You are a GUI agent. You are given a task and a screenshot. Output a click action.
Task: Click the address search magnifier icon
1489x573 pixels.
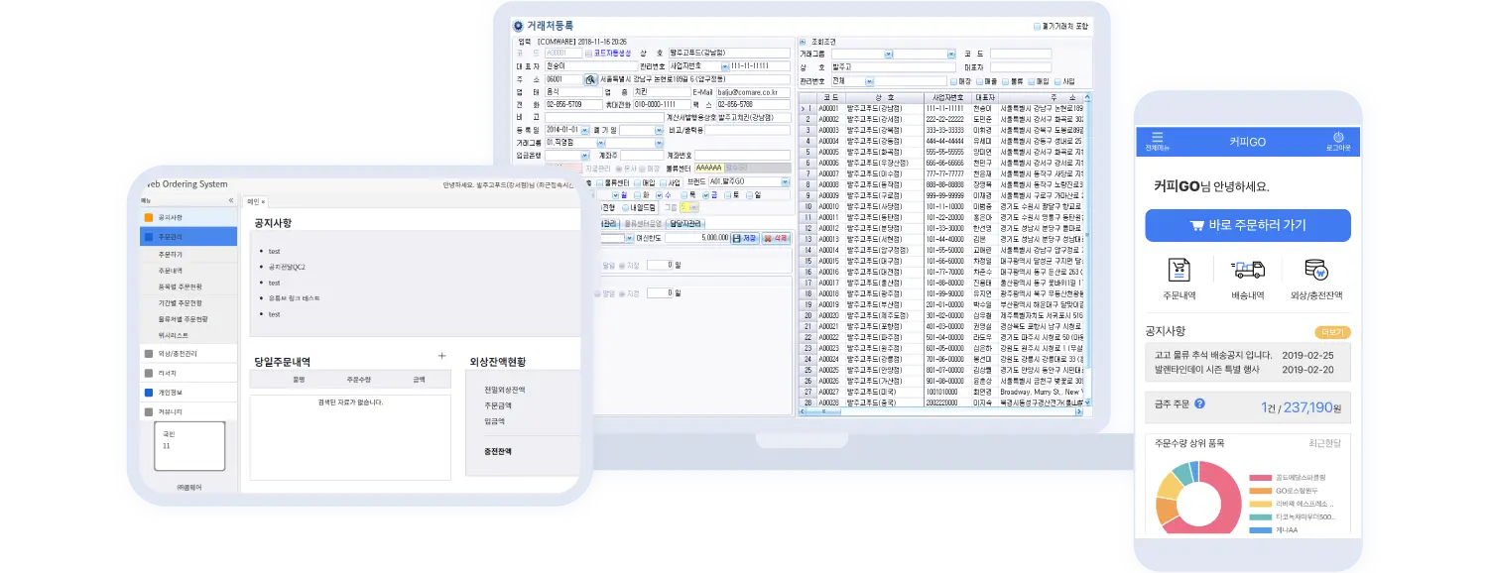click(590, 79)
